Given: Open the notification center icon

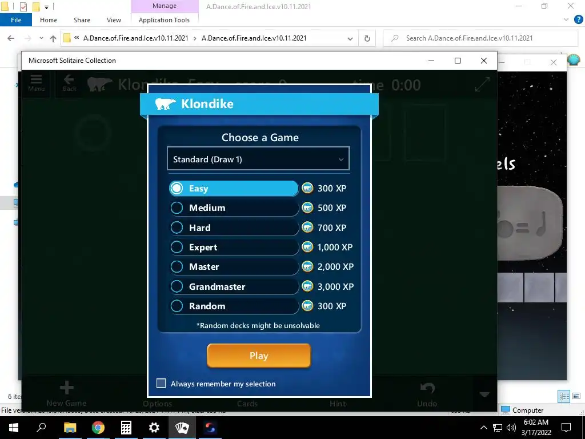Looking at the screenshot, I should [x=566, y=428].
